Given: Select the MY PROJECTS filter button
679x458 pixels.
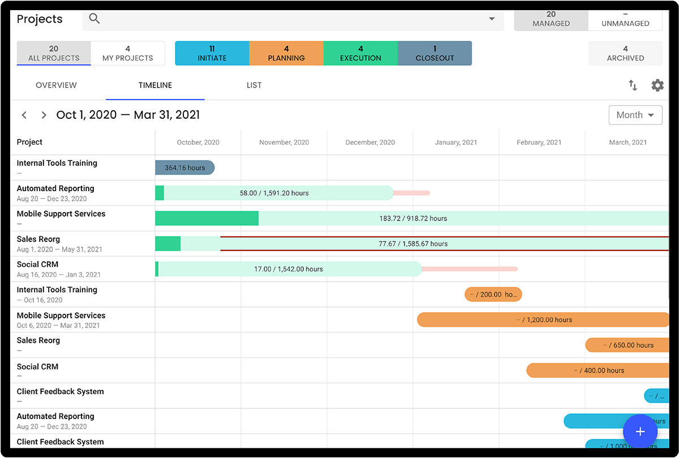Looking at the screenshot, I should 127,53.
